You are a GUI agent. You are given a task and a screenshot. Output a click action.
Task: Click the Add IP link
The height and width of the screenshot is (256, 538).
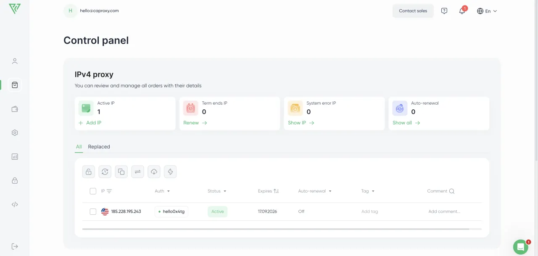point(90,123)
